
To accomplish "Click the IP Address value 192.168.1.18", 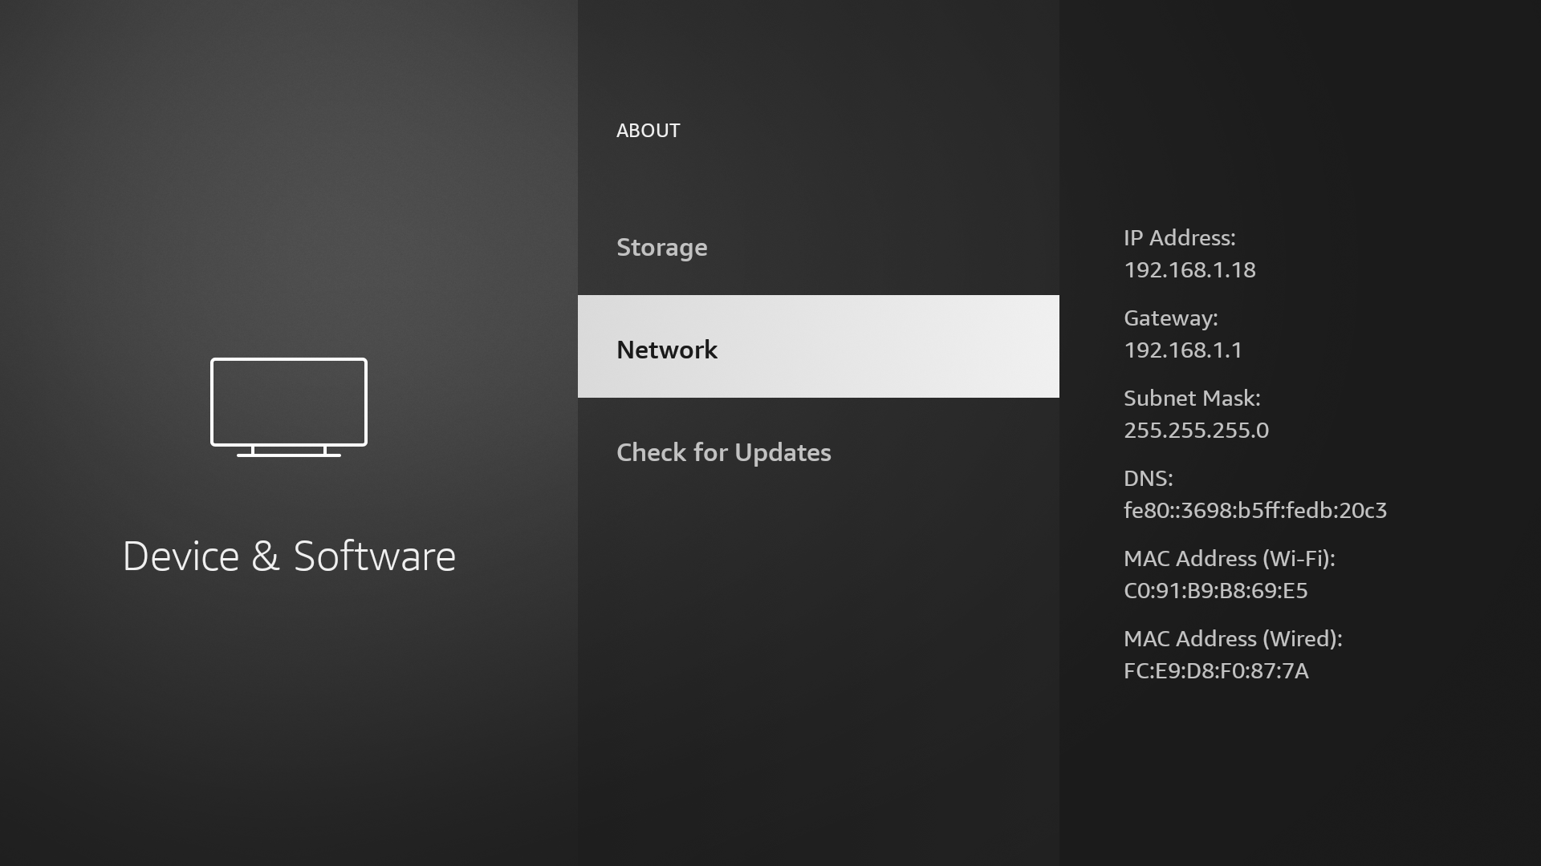I will point(1189,269).
